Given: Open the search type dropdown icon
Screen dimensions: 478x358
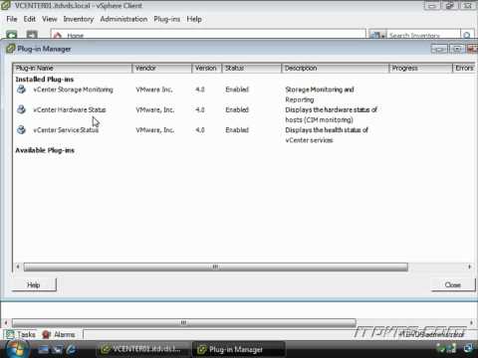Looking at the screenshot, I should pyautogui.click(x=377, y=35).
